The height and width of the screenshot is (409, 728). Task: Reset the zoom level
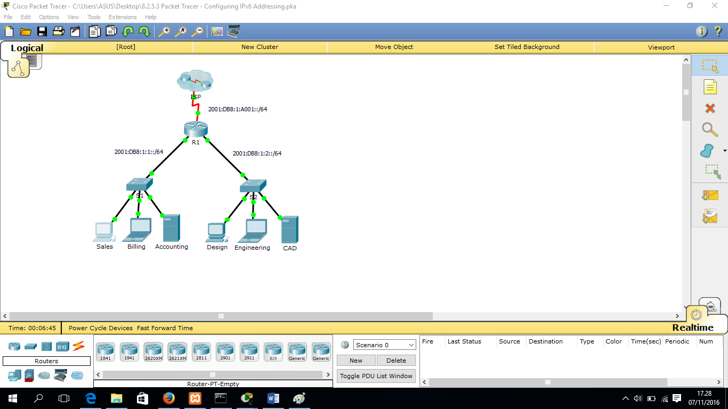click(x=181, y=32)
